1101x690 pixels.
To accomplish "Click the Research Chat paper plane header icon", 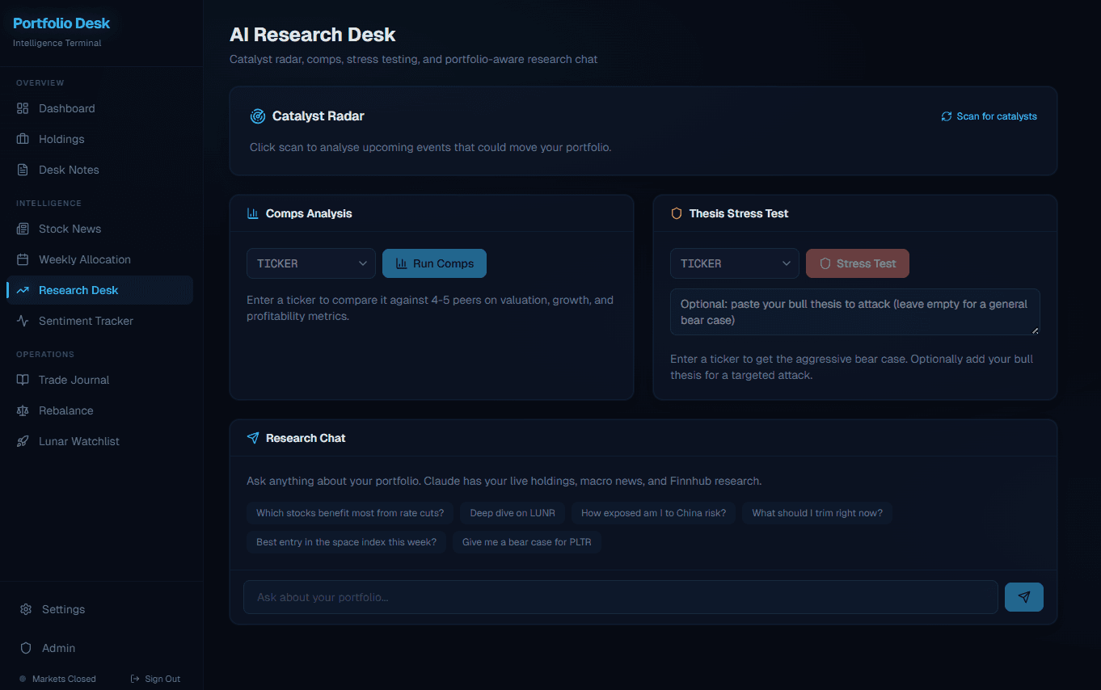I will click(253, 438).
